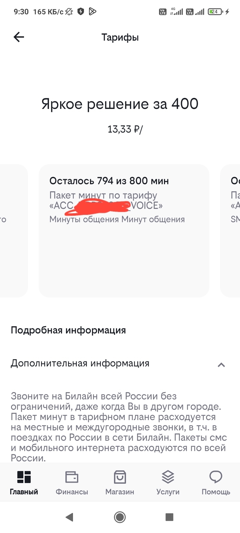Go back using the top arrow
The image size is (240, 533).
click(19, 37)
